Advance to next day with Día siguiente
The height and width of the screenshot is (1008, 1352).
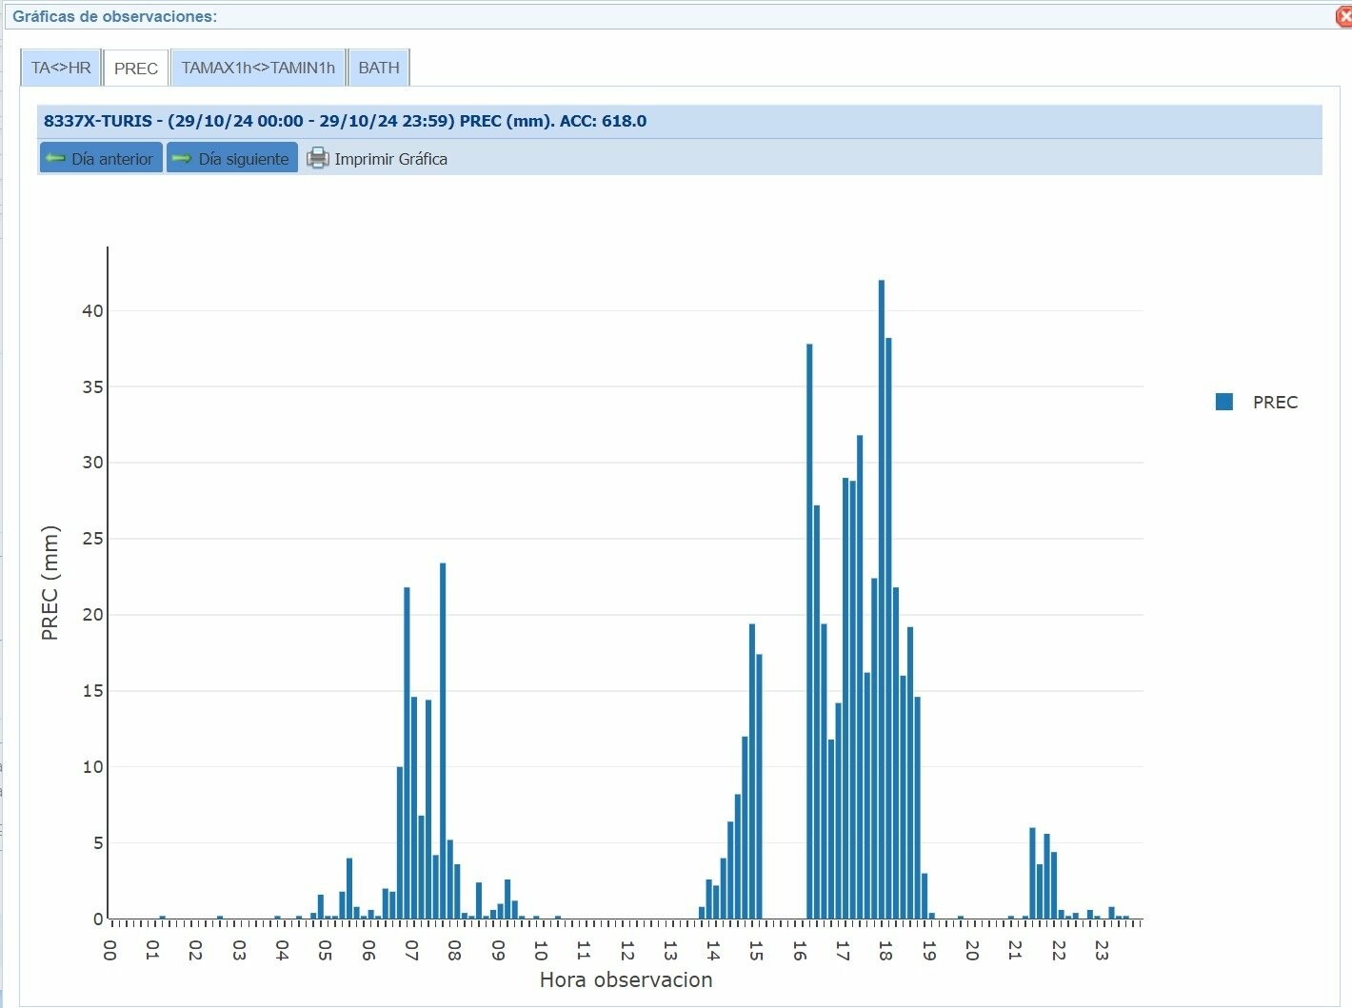click(x=232, y=159)
